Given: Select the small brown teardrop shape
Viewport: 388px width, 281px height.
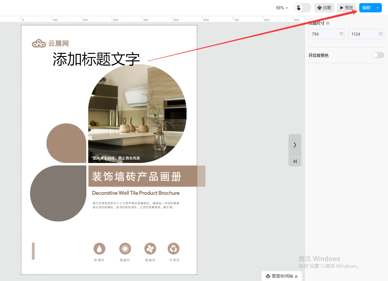Looking at the screenshot, I should (66, 143).
